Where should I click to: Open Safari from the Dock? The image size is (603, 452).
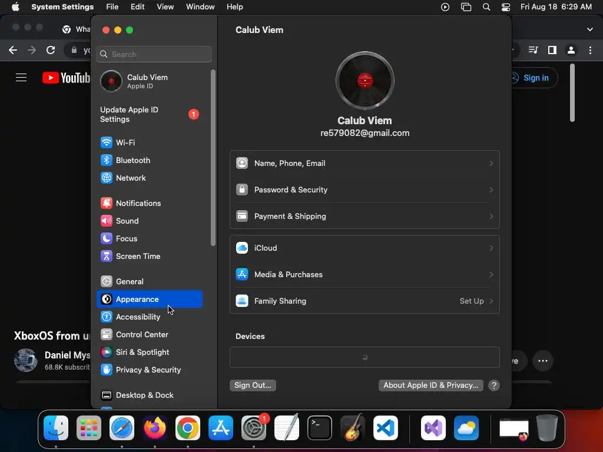click(122, 428)
